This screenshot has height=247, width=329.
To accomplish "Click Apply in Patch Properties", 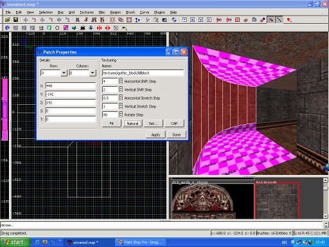I will [x=156, y=134].
